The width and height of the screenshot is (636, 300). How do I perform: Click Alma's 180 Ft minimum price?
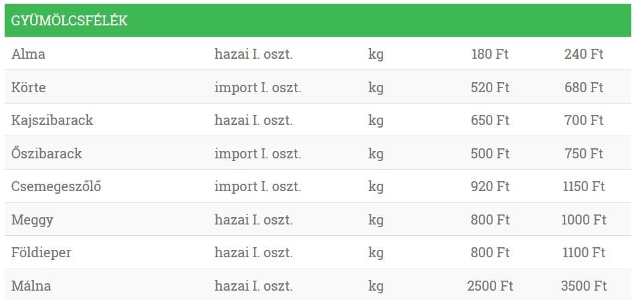(x=490, y=54)
